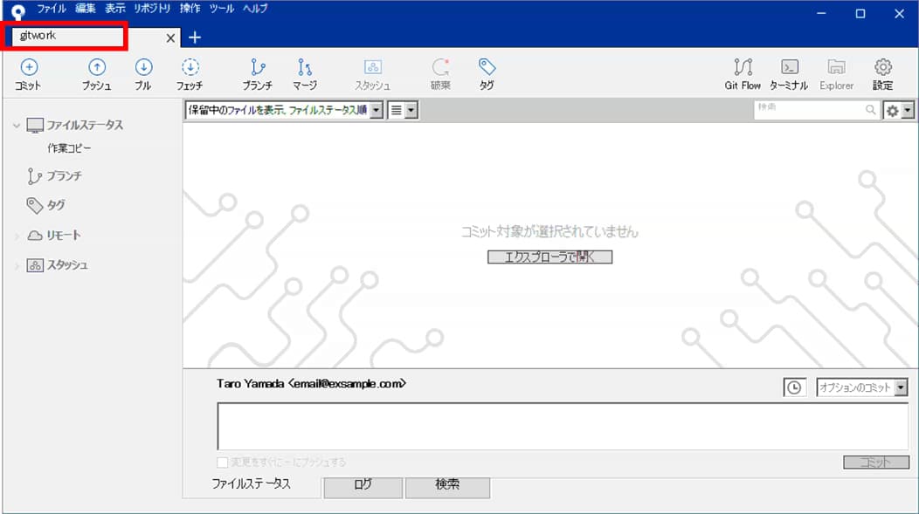Open the ツール menu
The image size is (919, 514).
point(222,8)
